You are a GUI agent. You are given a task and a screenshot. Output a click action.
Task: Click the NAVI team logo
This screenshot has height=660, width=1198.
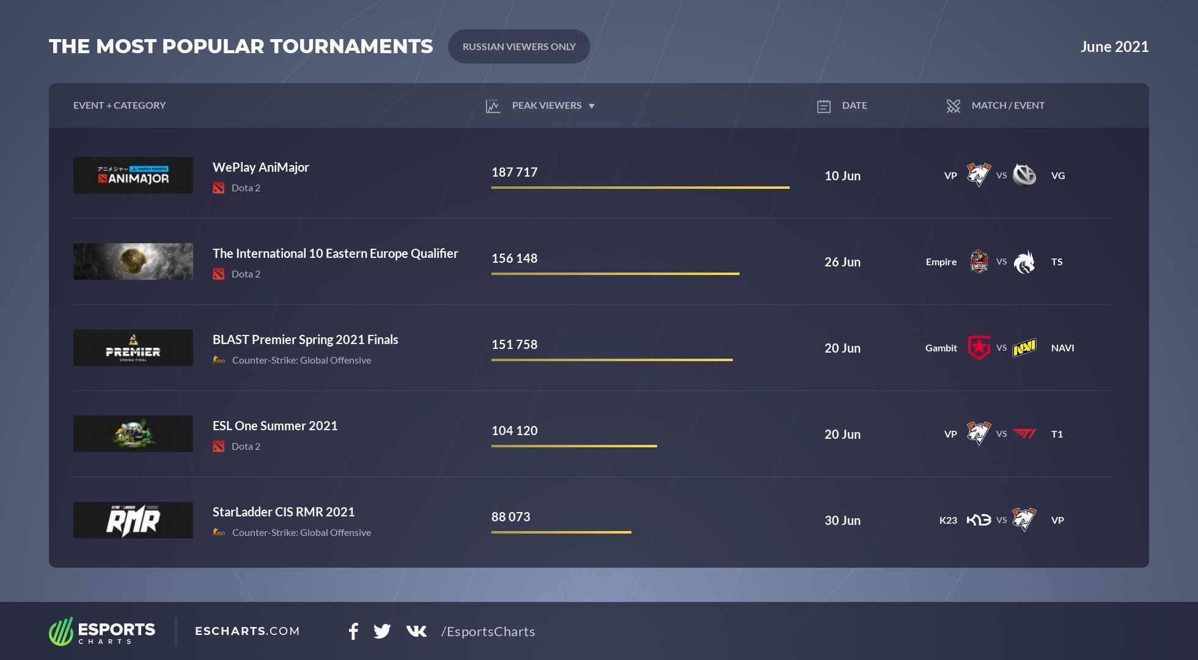pos(1025,348)
